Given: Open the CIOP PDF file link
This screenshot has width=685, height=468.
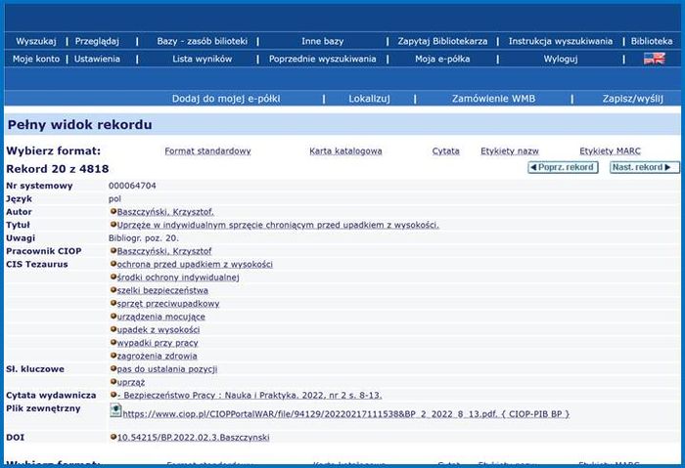Looking at the screenshot, I should [x=342, y=414].
